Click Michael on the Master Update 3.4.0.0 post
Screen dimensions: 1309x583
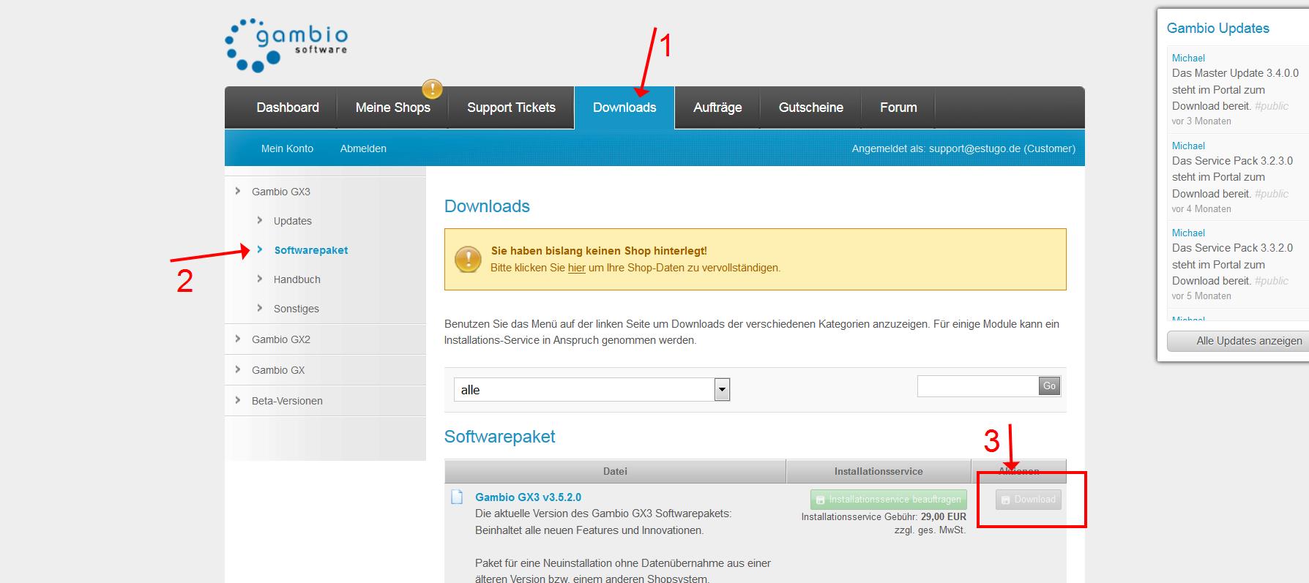pos(1188,58)
